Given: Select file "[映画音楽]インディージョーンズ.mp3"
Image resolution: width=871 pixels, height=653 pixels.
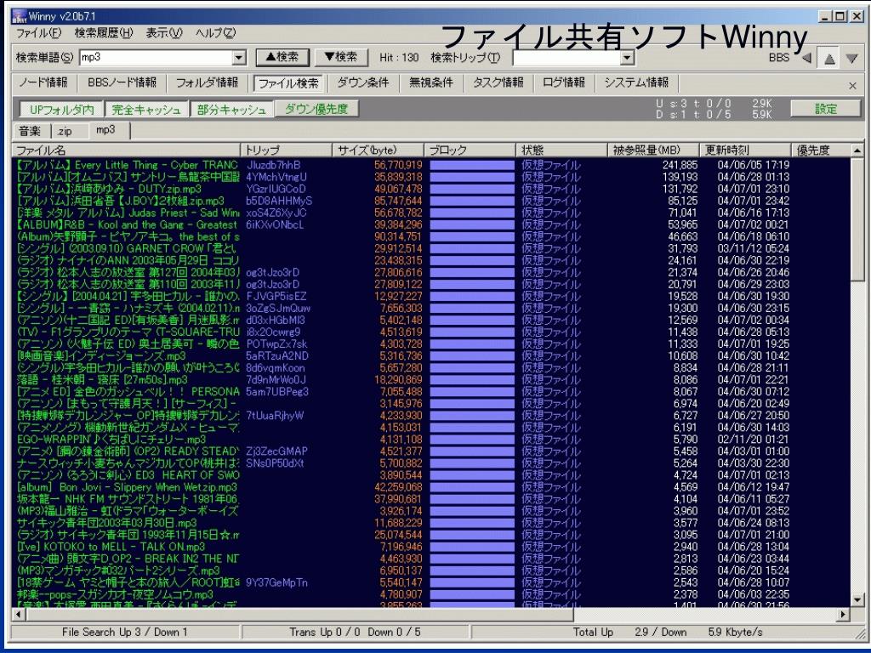Looking at the screenshot, I should 102,356.
